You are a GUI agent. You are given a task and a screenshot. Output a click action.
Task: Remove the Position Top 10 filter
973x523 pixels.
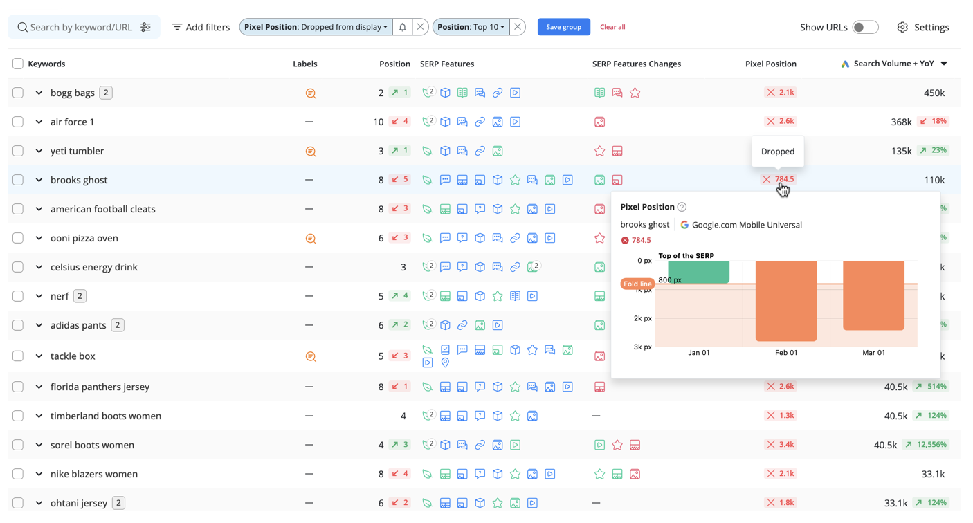[517, 27]
